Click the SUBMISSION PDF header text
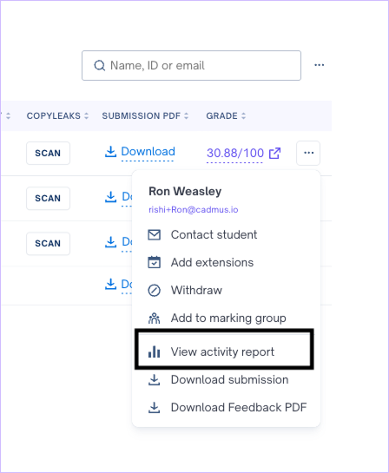The image size is (389, 473). click(x=142, y=115)
